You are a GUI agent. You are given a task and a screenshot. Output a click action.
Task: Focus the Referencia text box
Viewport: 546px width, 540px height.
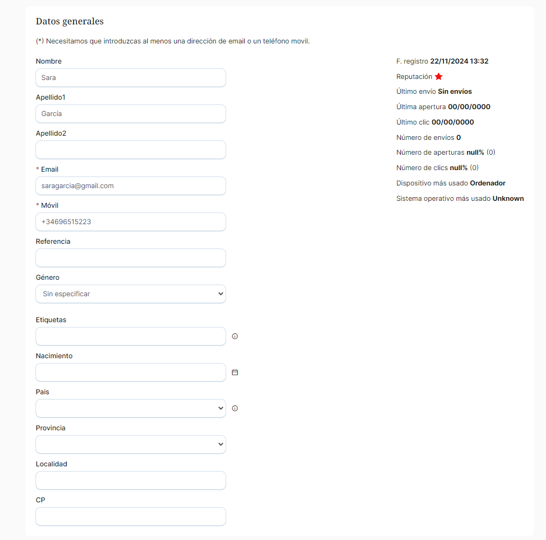click(131, 258)
